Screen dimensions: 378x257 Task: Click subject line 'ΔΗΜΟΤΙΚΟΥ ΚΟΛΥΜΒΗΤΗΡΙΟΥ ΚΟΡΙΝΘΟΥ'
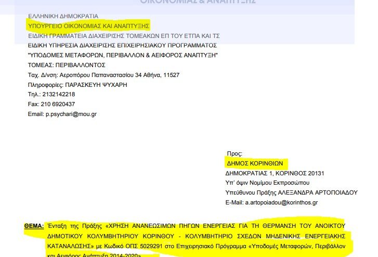196,236
